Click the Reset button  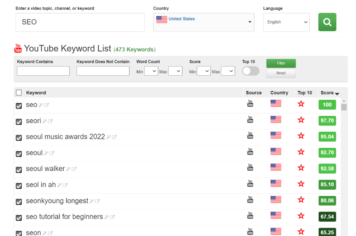281,73
